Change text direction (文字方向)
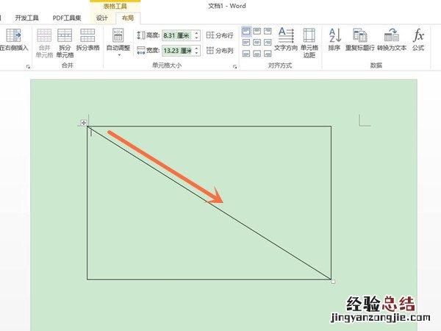441x331 pixels. (x=286, y=40)
